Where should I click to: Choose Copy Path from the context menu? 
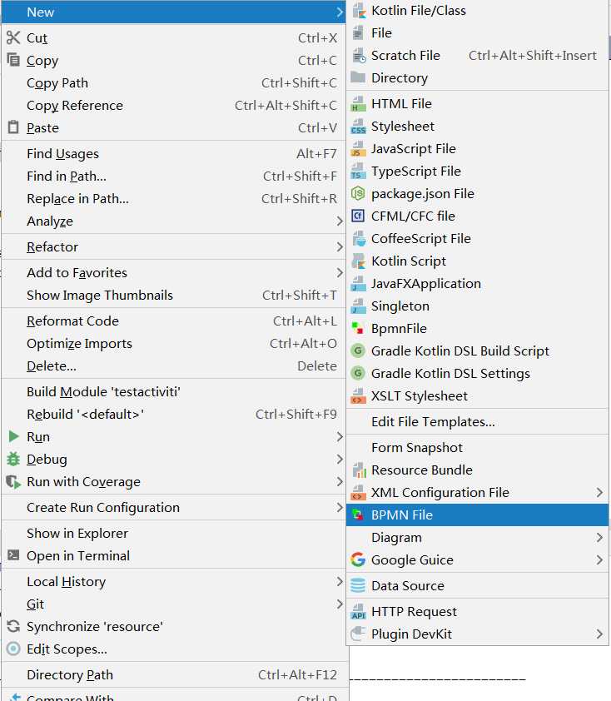pos(173,82)
